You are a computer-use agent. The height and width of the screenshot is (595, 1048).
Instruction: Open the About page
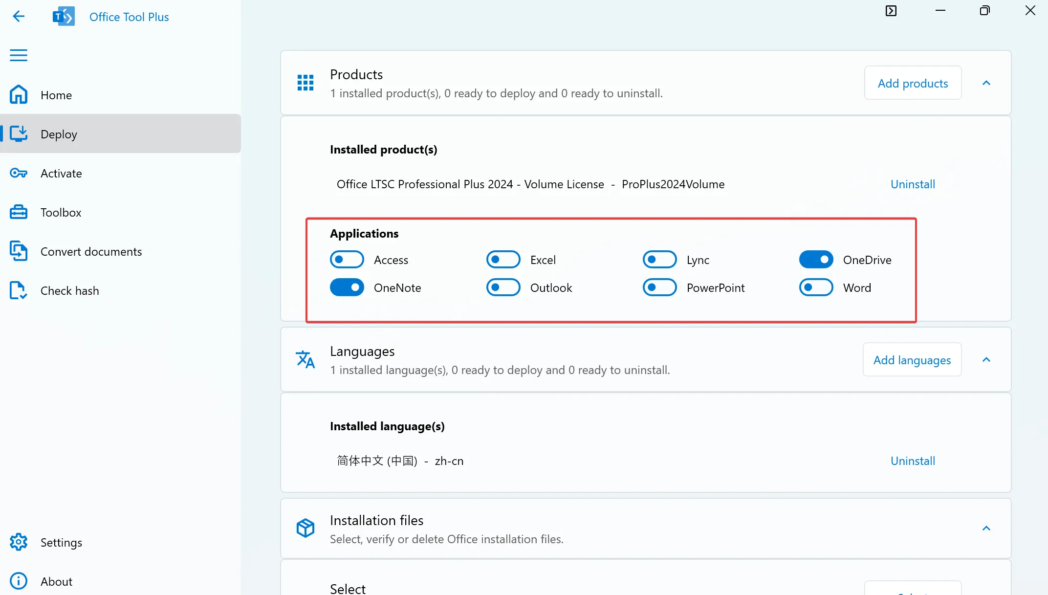pos(56,581)
